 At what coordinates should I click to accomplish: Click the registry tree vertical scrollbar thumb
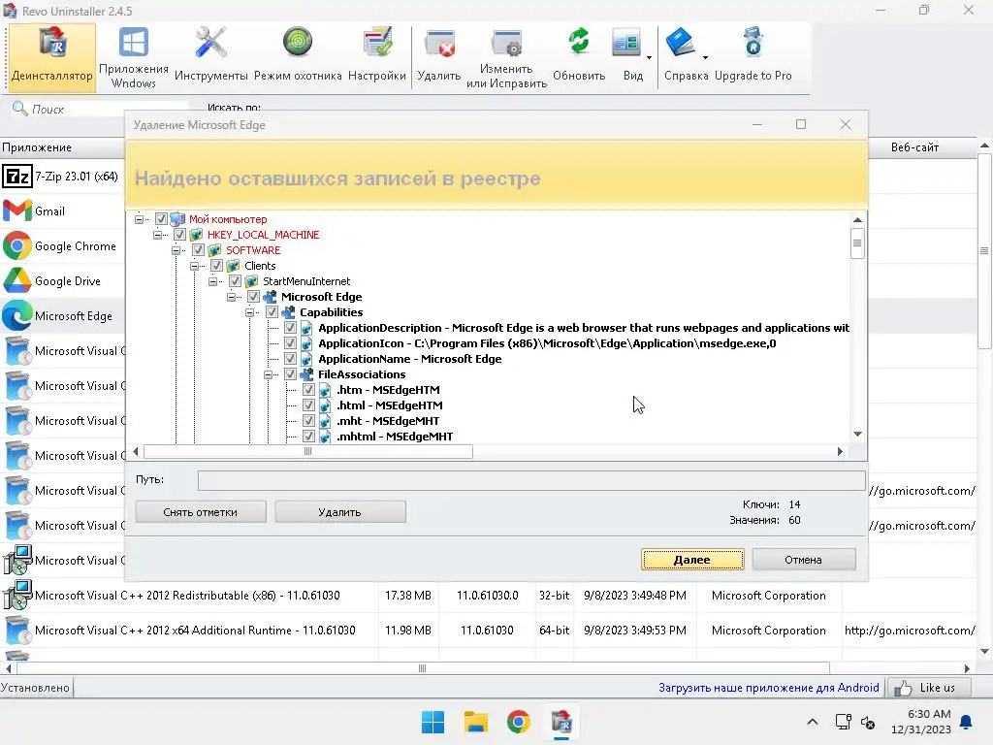click(857, 243)
